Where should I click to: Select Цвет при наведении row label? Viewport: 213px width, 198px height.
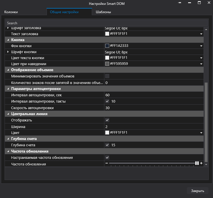29,64
